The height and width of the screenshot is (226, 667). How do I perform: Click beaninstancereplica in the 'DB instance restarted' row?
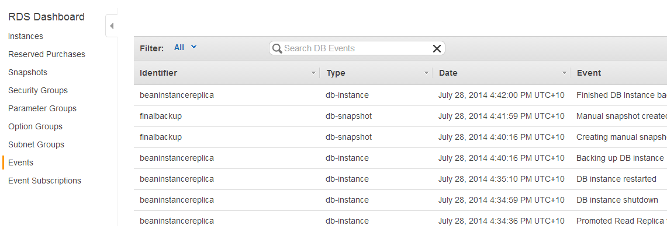(177, 179)
